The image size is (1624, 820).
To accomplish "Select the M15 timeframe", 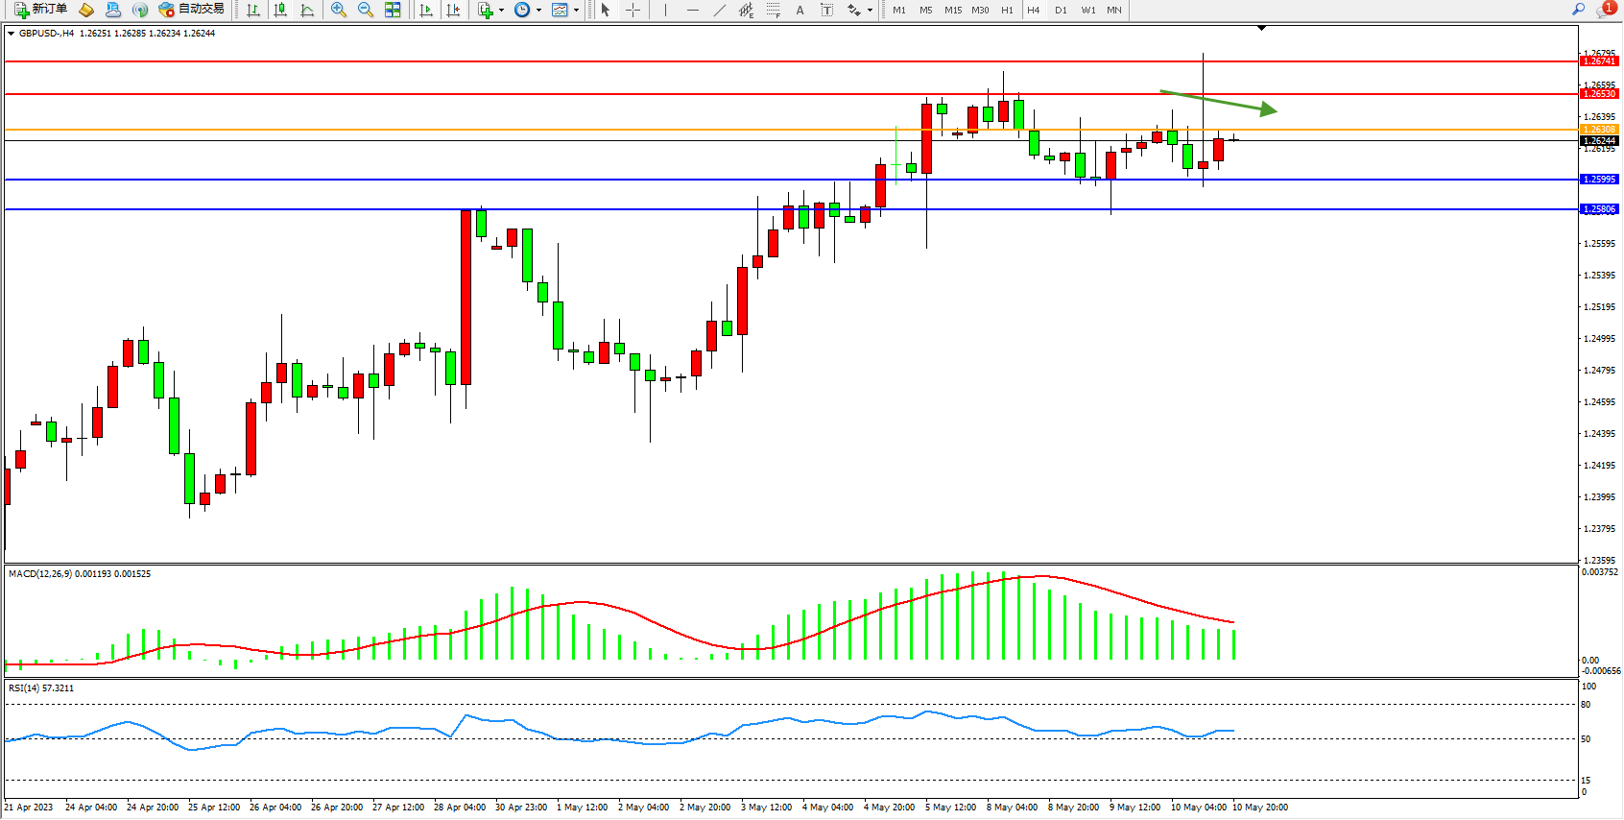I will [952, 10].
